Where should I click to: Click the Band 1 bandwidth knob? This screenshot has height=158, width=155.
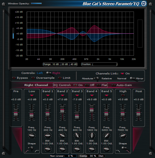point(48,149)
